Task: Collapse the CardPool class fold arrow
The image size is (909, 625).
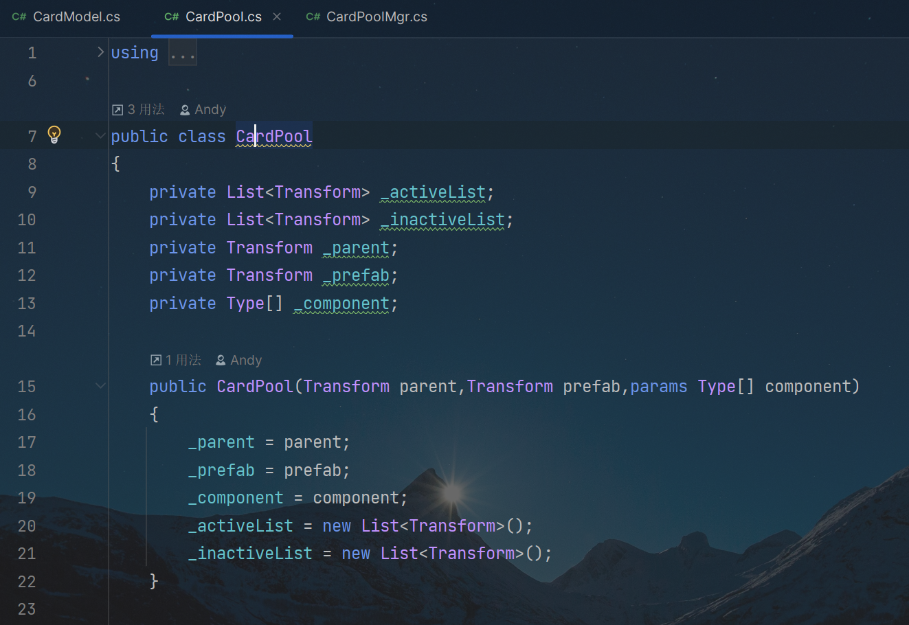Action: [x=100, y=136]
